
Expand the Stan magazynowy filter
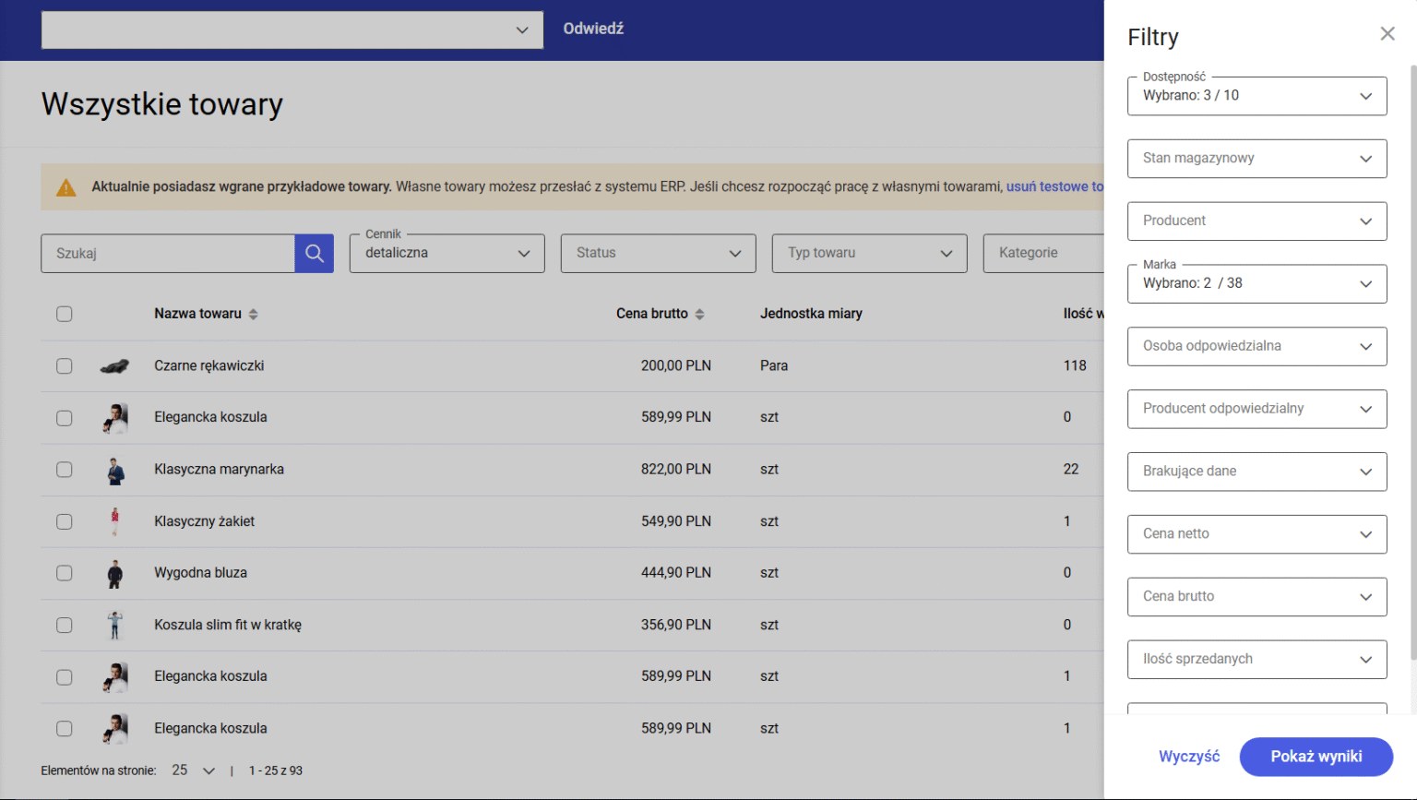(x=1256, y=159)
